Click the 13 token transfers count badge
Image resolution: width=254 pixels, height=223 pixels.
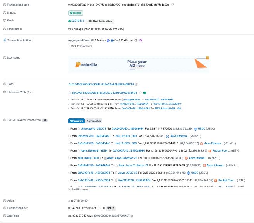point(45,120)
